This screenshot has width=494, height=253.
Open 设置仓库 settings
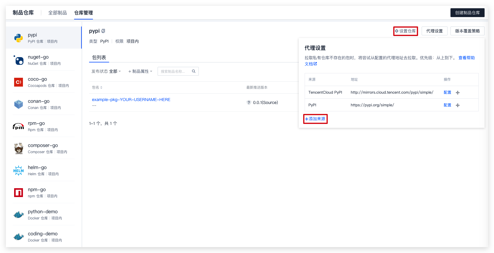point(405,31)
